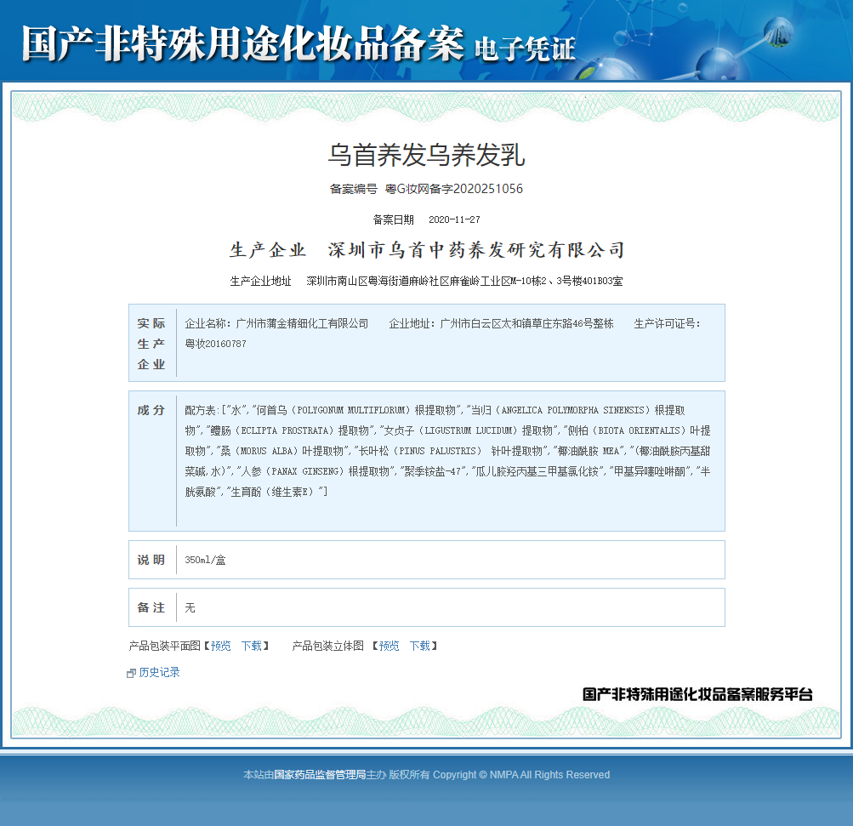Click the 生产企业地址 address line
The height and width of the screenshot is (826, 853).
pyautogui.click(x=426, y=282)
